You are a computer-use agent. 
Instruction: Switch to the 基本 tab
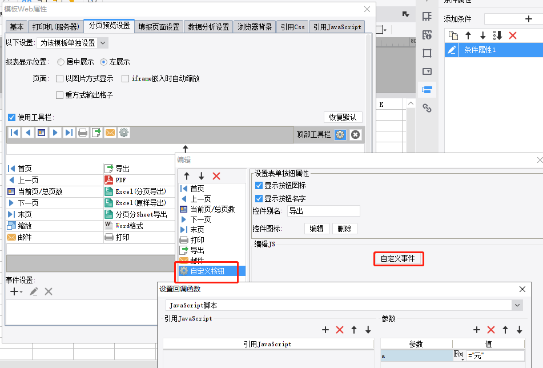point(17,27)
